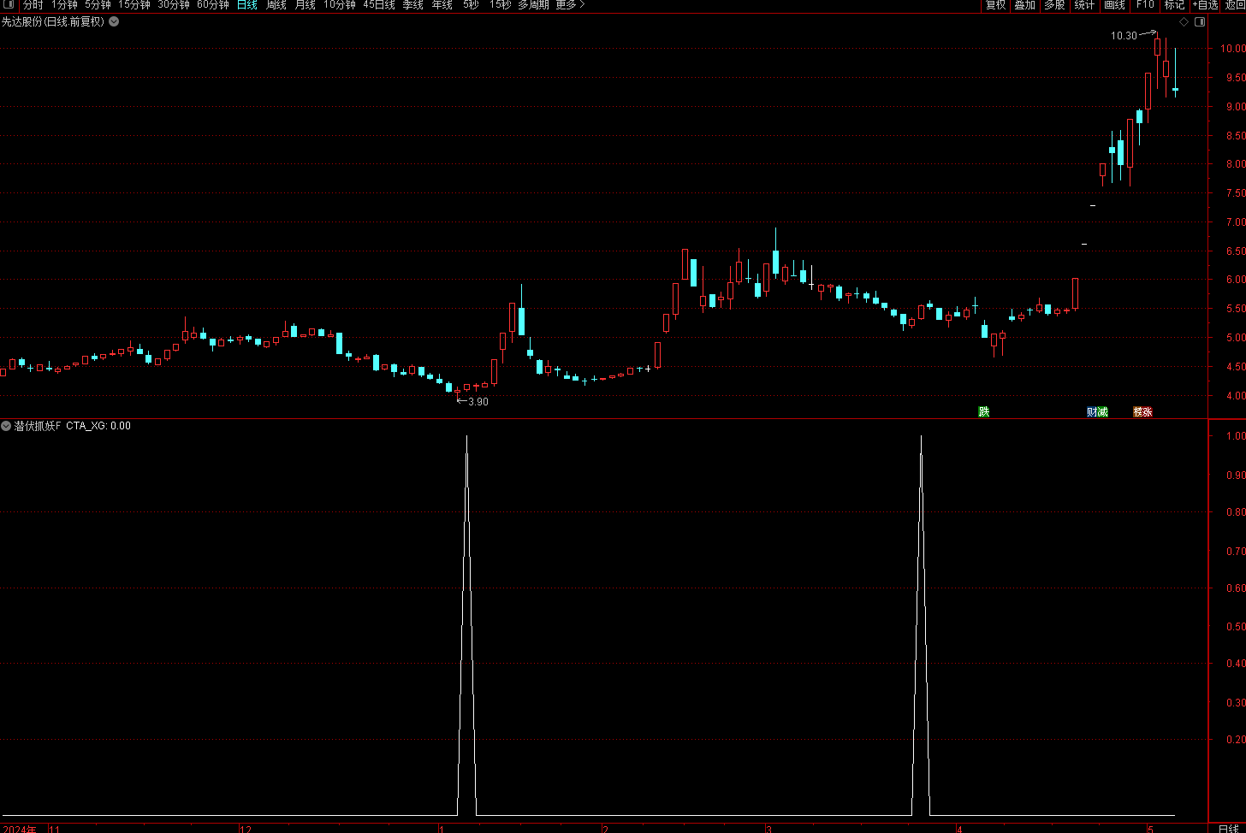This screenshot has height=833, width=1246.
Task: Select the 15秒 period
Action: (501, 5)
